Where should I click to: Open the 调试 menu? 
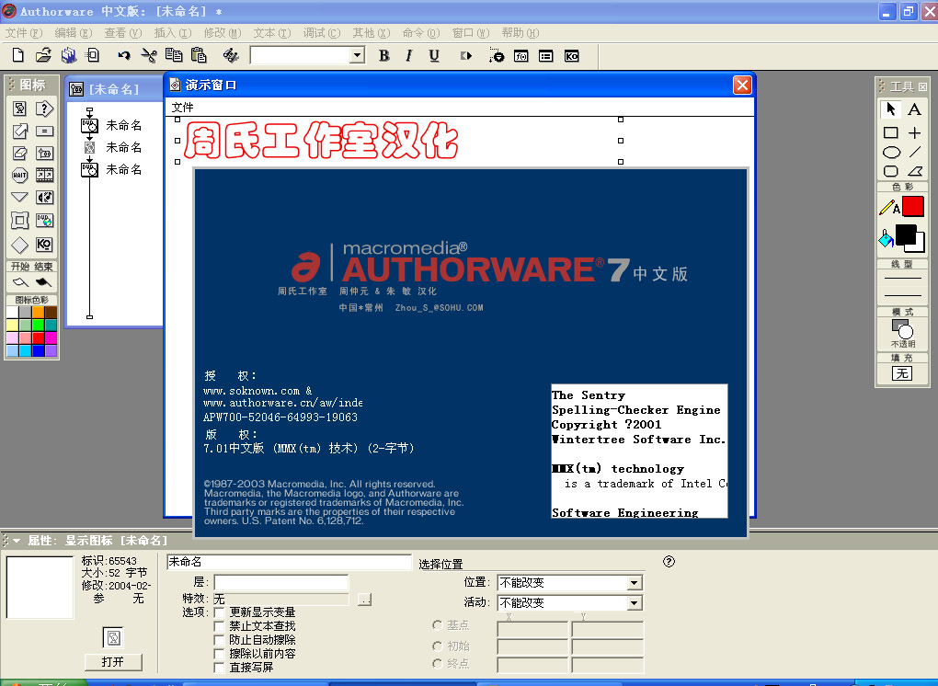tap(322, 33)
